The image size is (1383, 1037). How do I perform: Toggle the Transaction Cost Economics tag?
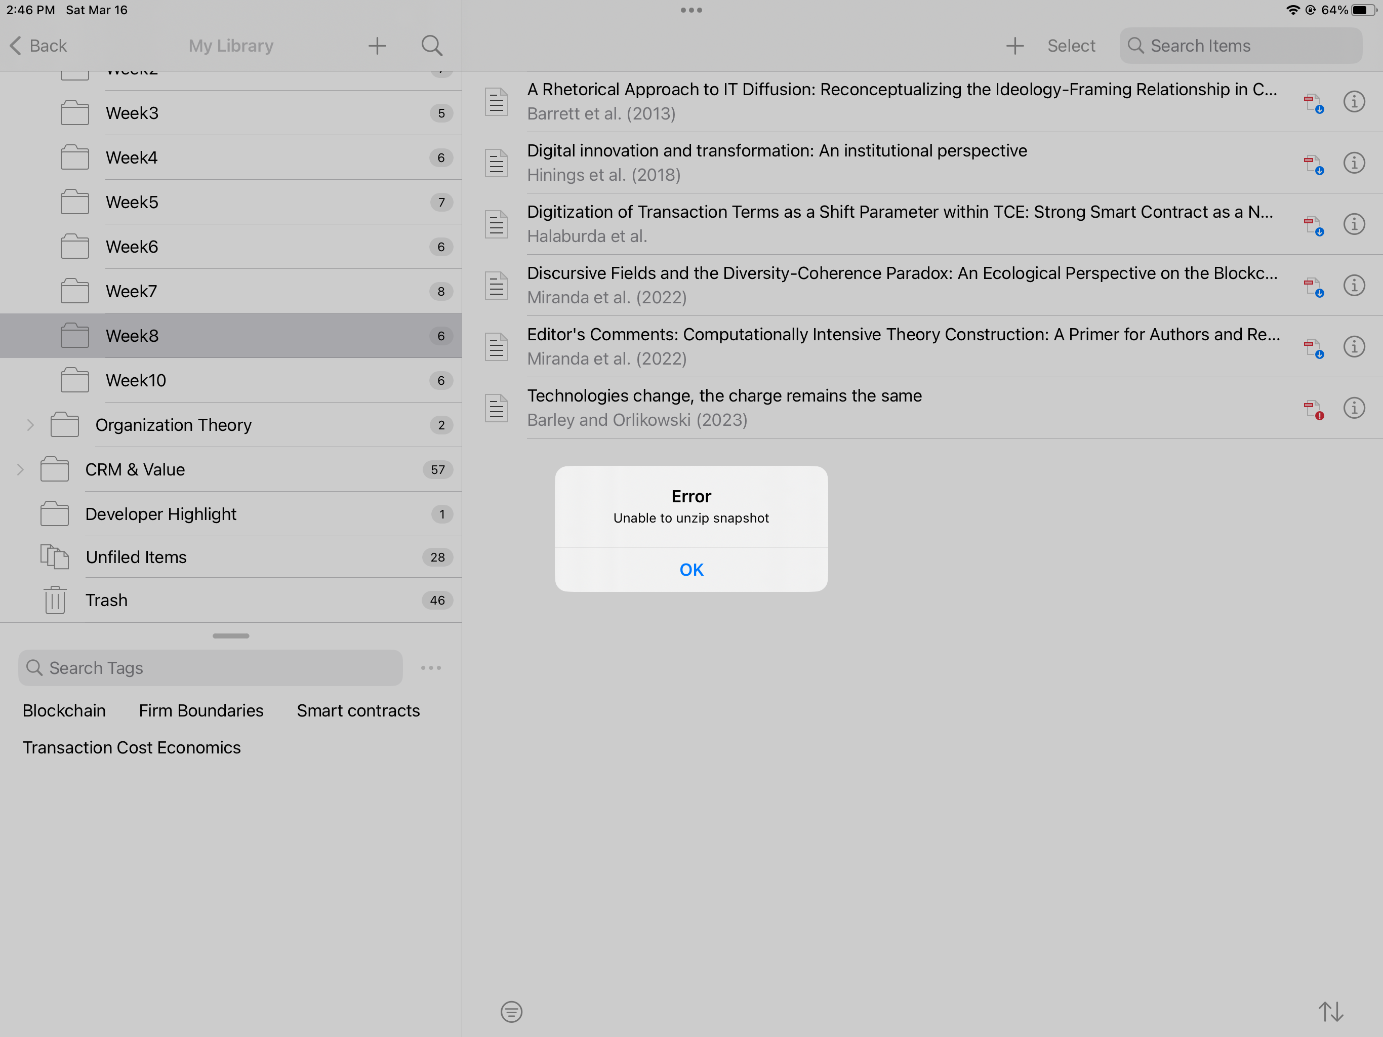(131, 747)
